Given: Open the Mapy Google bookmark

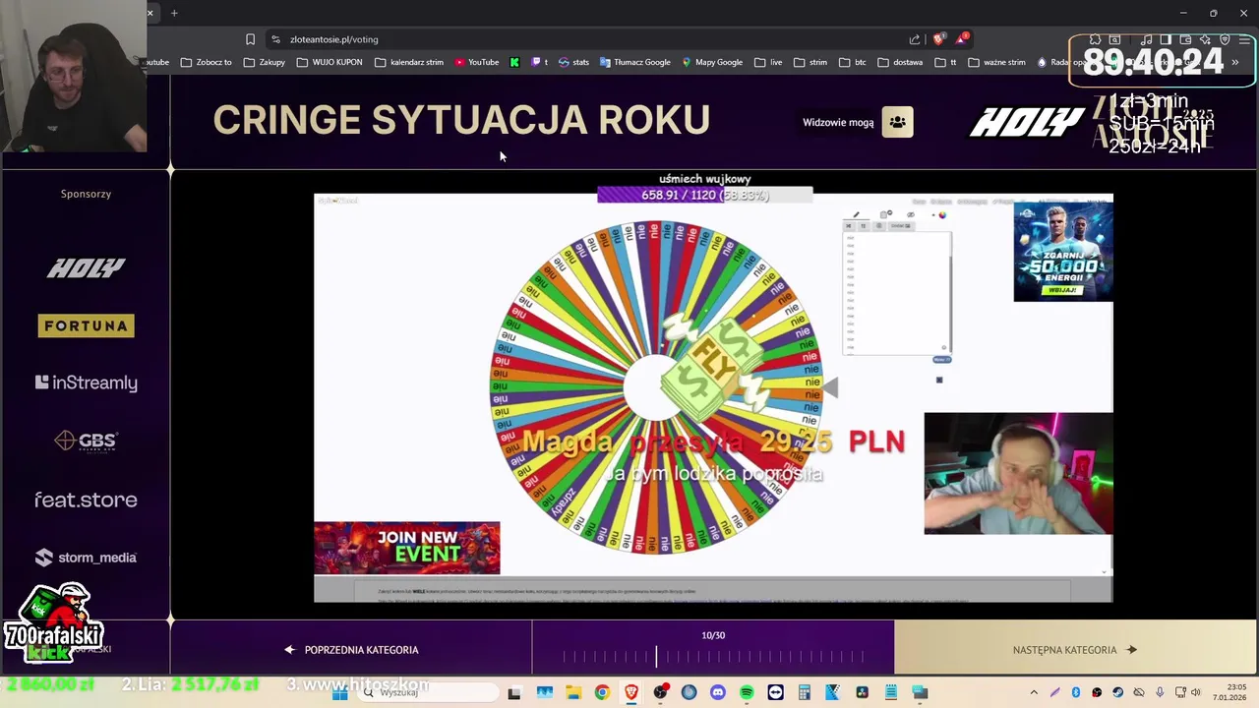Looking at the screenshot, I should pyautogui.click(x=712, y=62).
